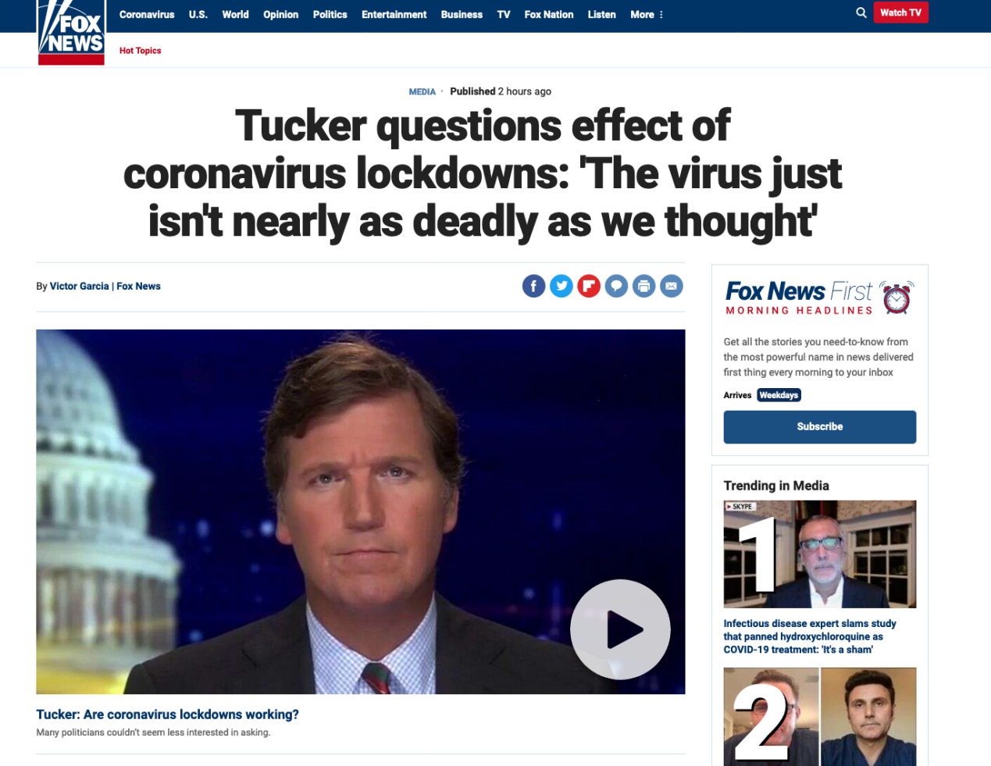
Task: Email the article with envelope icon
Action: 672,287
